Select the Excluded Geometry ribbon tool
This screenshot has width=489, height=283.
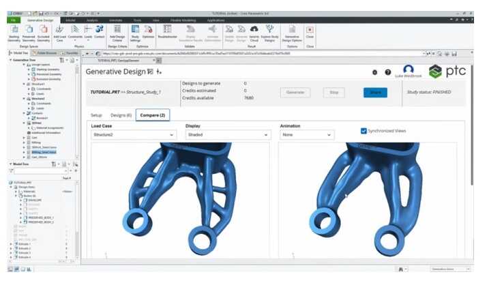[x=44, y=33]
